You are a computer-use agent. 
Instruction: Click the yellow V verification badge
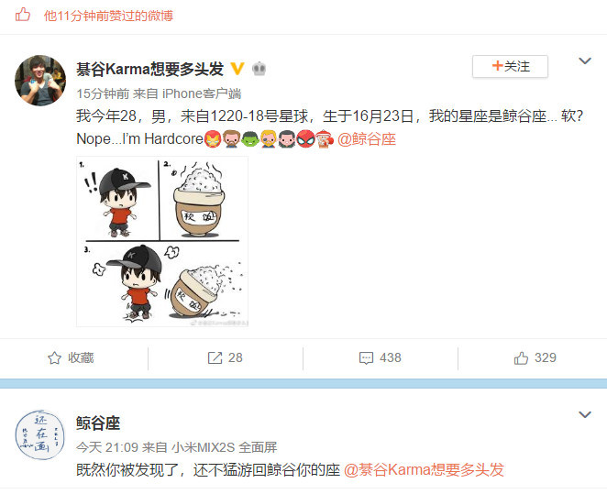(x=237, y=69)
